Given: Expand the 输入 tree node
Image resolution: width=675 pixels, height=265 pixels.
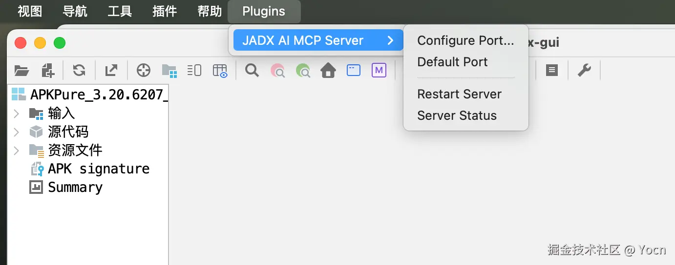Looking at the screenshot, I should click(16, 114).
